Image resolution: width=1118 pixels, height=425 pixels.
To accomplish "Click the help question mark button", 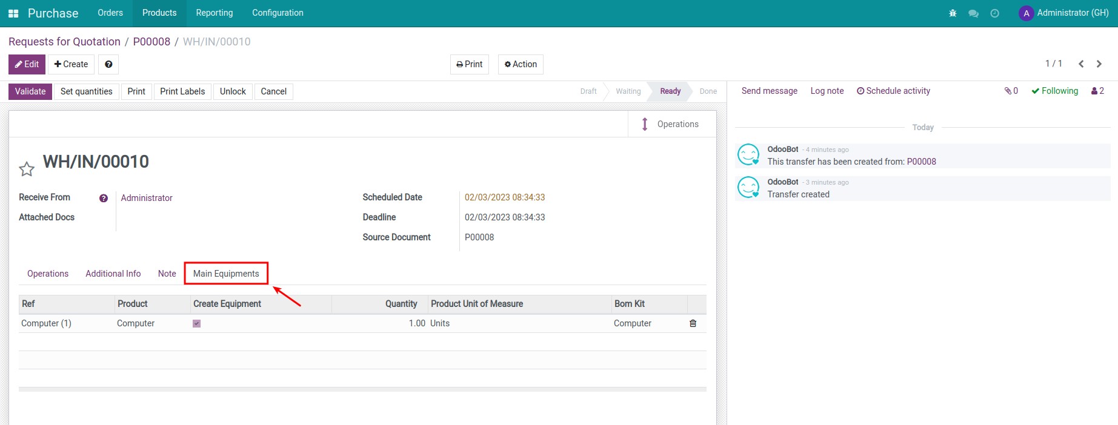I will click(108, 64).
